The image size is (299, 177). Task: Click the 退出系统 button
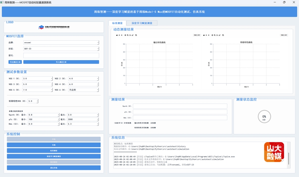point(54,168)
